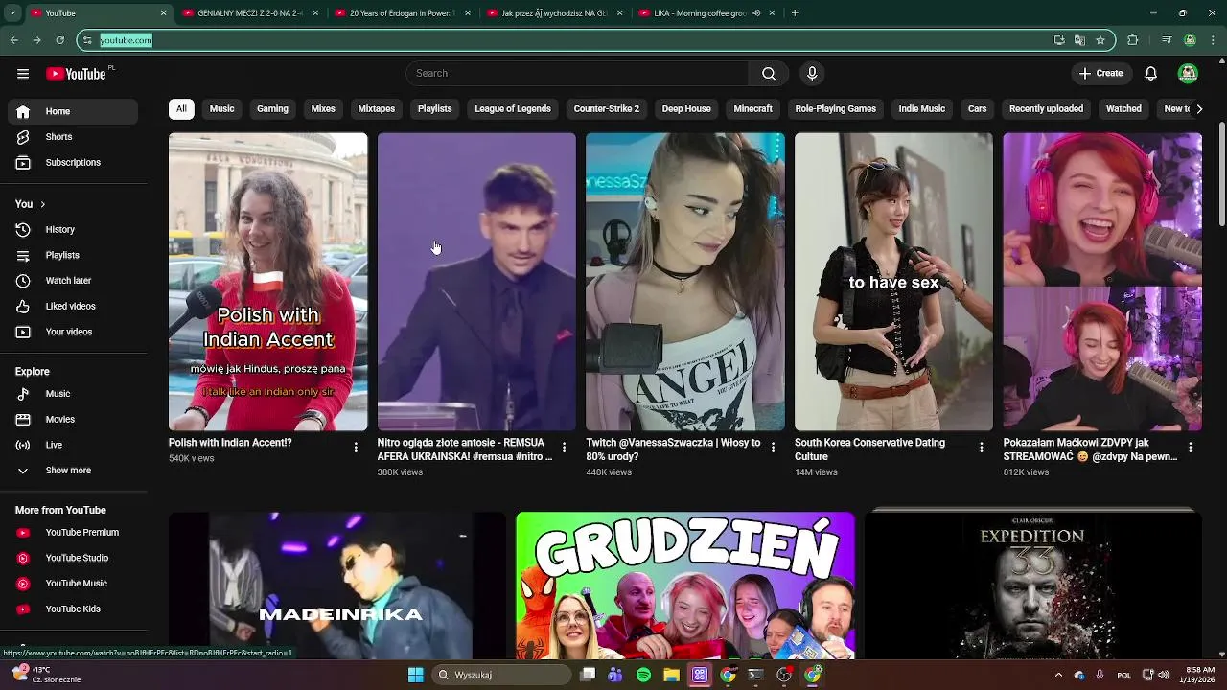Expand the You section chevron
The width and height of the screenshot is (1227, 690).
42,204
